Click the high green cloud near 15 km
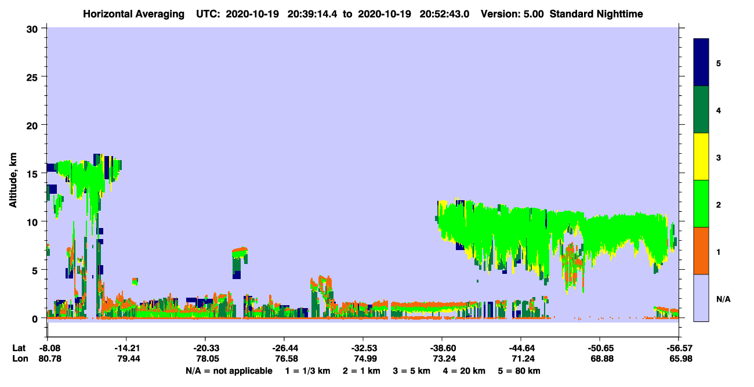 (86, 177)
